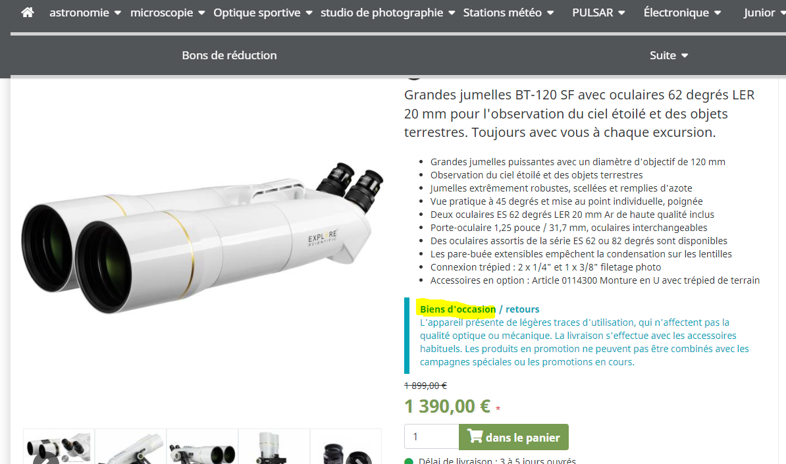Open the Optique sportive dropdown

coord(263,13)
